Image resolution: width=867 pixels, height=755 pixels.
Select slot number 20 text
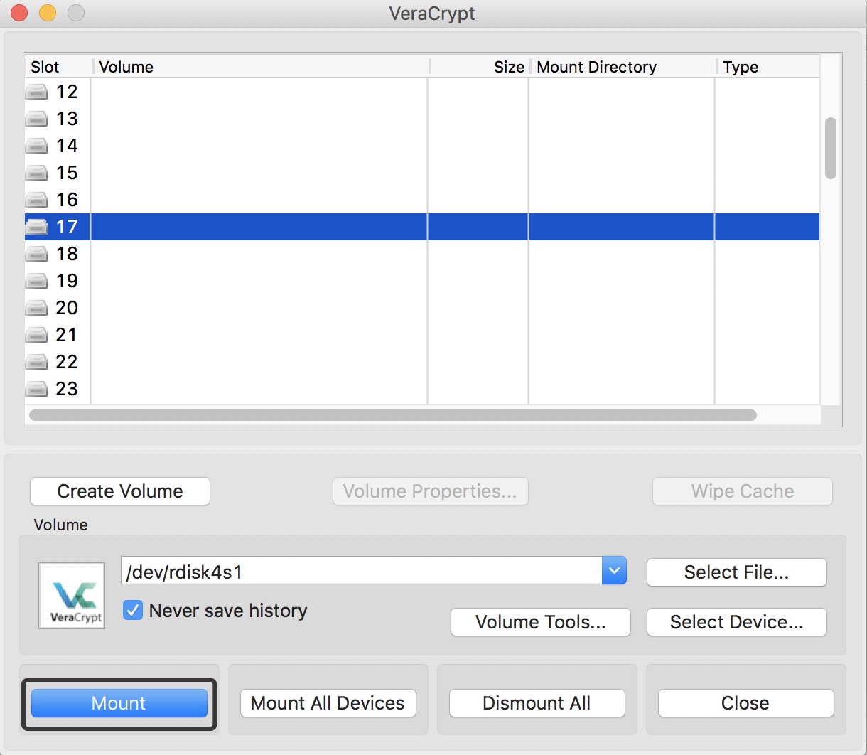click(67, 308)
